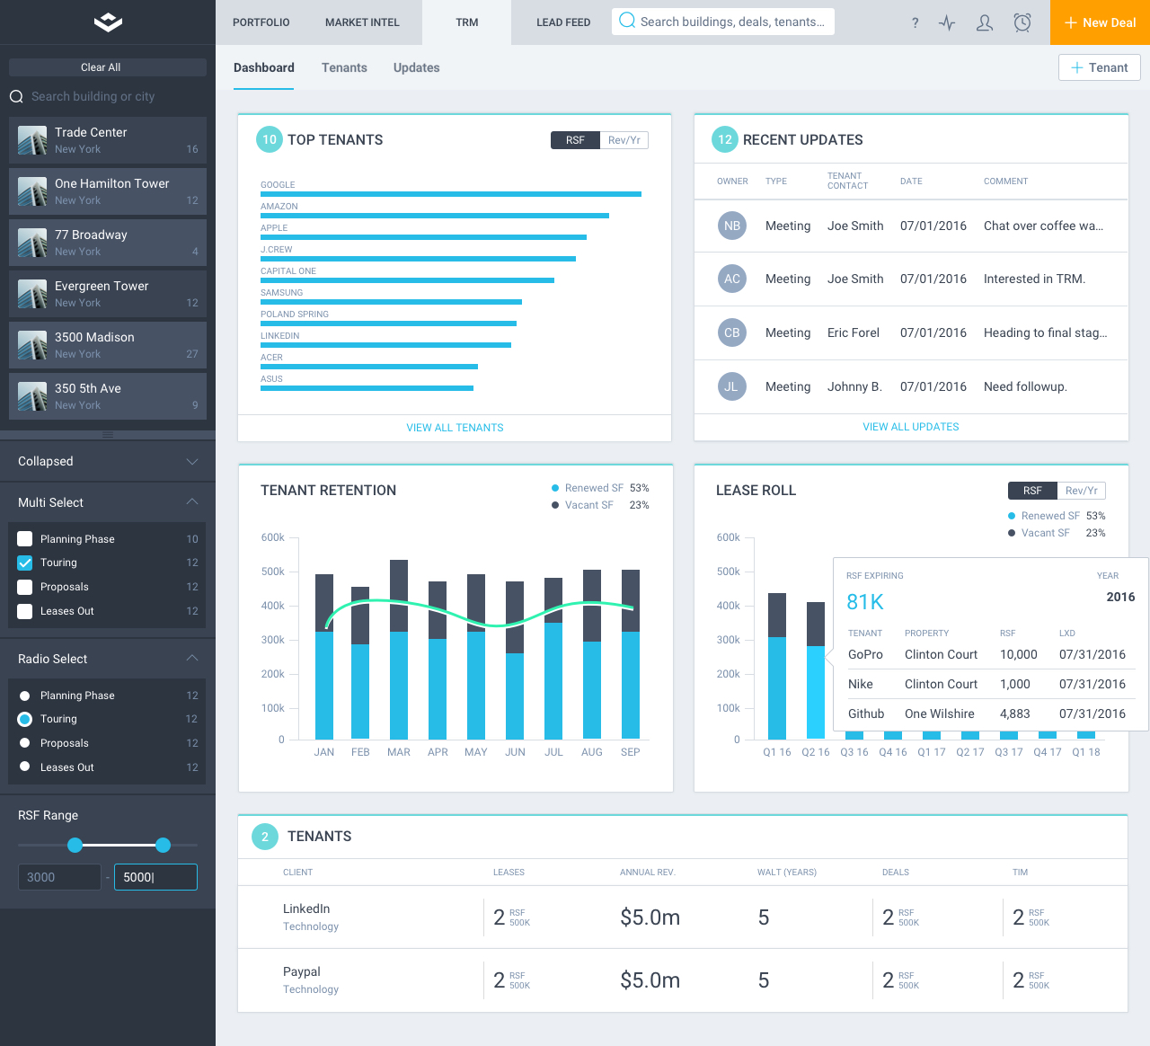Screen dimensions: 1150x1046
Task: Click the New Deal button
Action: [x=1100, y=22]
